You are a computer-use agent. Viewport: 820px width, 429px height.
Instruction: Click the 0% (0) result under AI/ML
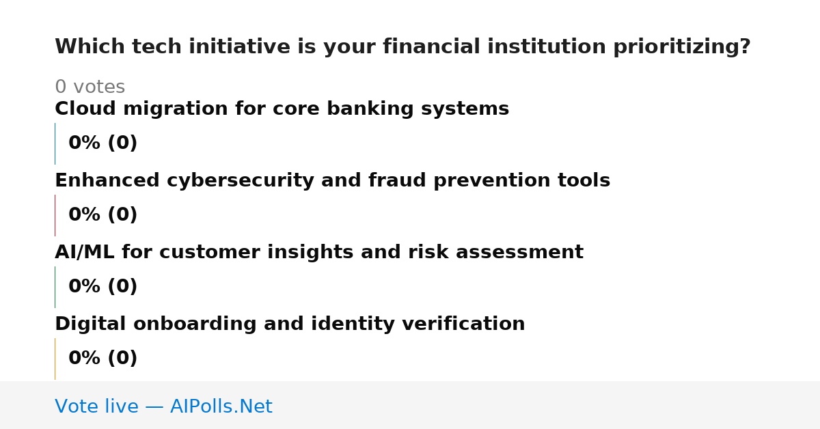[x=103, y=287]
